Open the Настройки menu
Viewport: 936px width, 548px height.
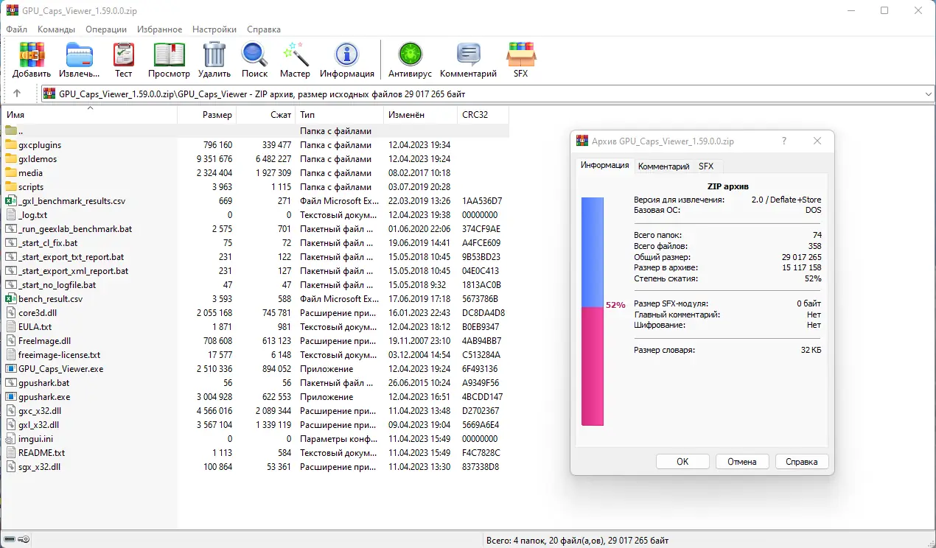(x=214, y=29)
